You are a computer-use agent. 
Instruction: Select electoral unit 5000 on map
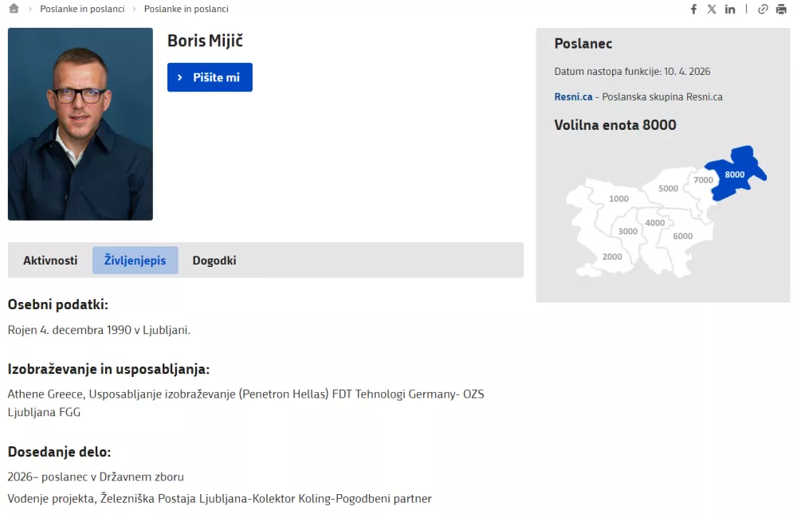coord(668,189)
